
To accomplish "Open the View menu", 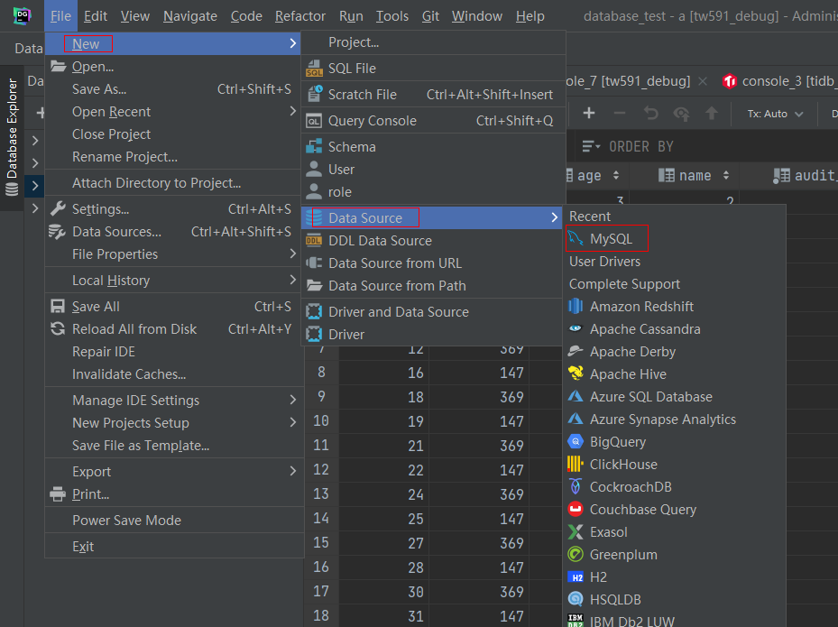I will click(x=134, y=16).
